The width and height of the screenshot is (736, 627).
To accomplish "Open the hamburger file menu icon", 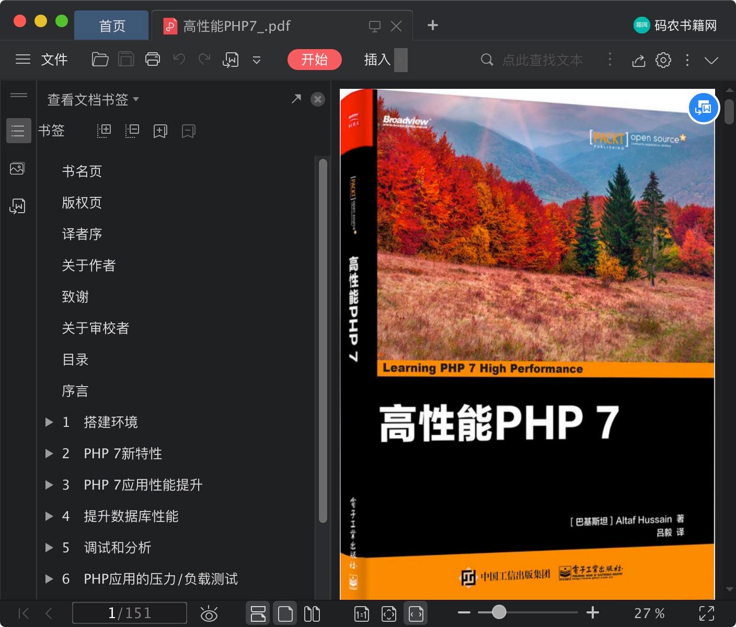I will pos(23,60).
